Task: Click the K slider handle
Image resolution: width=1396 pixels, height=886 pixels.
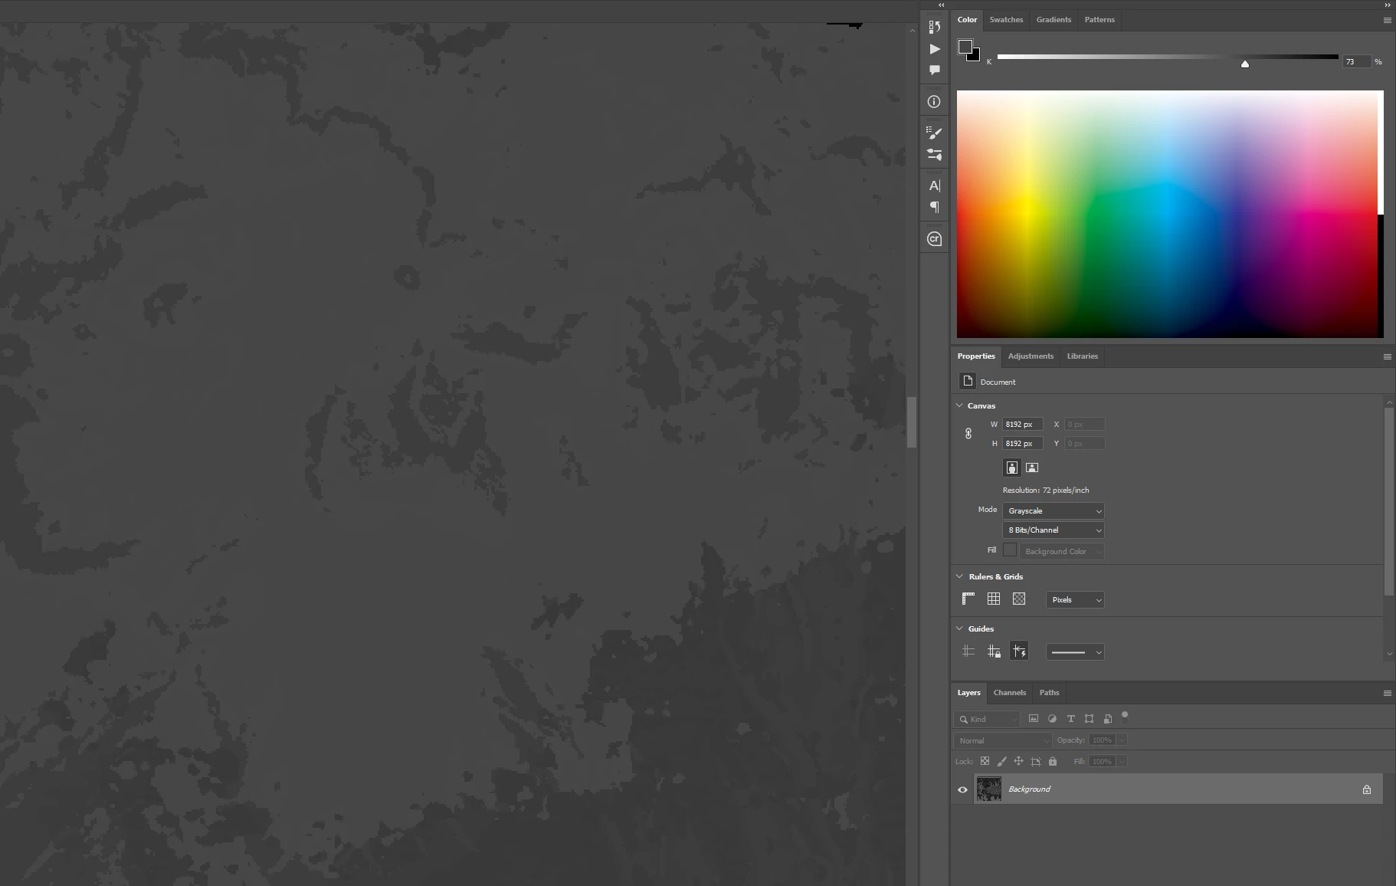Action: pos(1245,64)
